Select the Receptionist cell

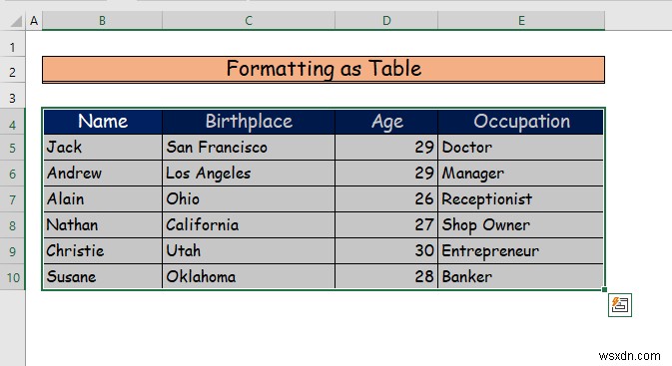point(520,199)
